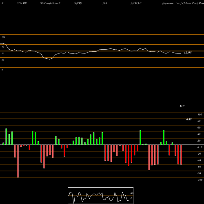Image resolution: width=204 pixels, height=204 pixels.
Task: Click the 'SI MunafaSutraR' header label
Action: (50, 3)
